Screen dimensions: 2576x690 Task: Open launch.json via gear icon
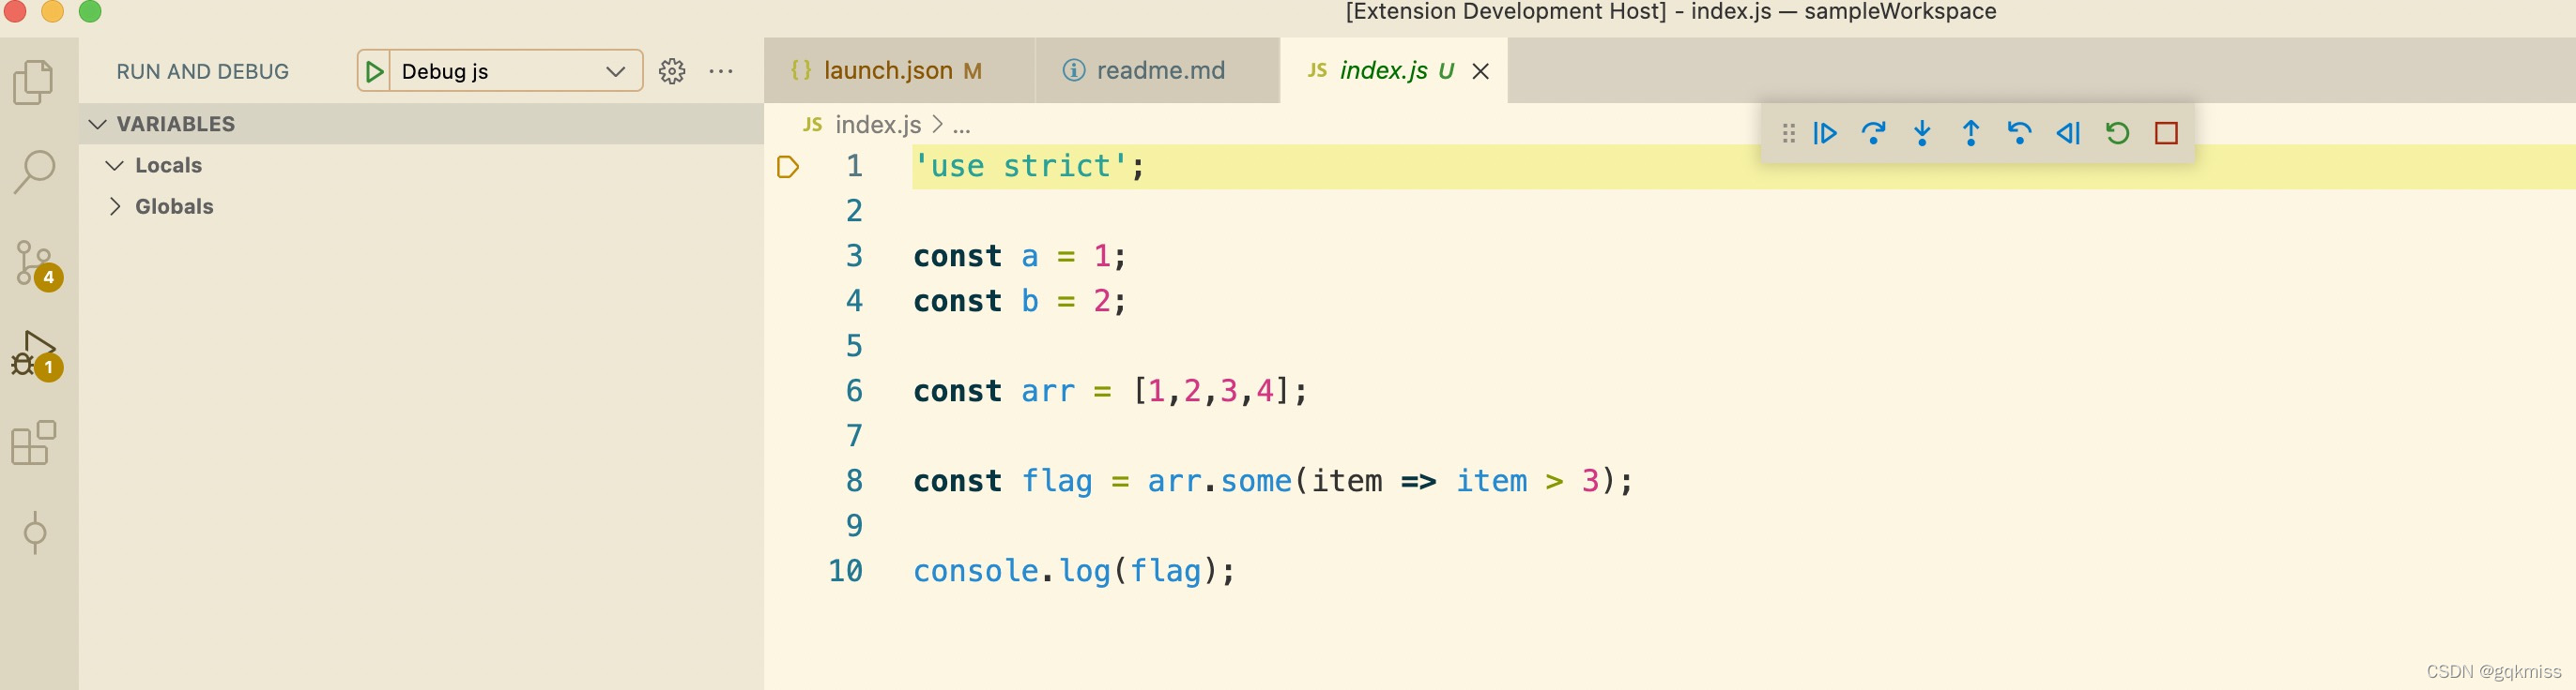(x=672, y=71)
